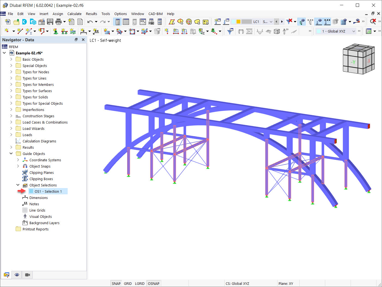Click the new nodal support tool icon

(x=55, y=31)
